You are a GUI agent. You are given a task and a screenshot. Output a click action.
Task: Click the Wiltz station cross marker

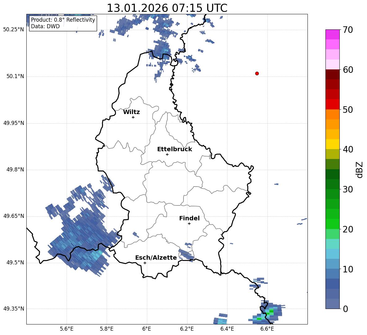pos(133,117)
